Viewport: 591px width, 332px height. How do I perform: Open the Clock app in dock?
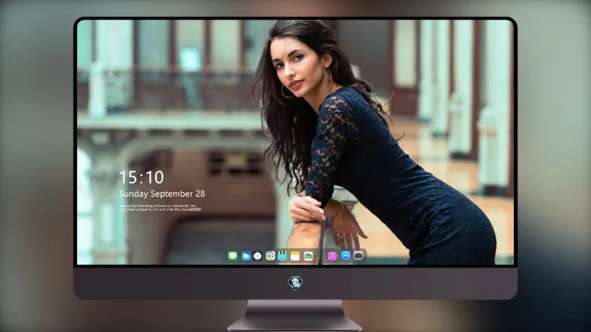point(258,256)
